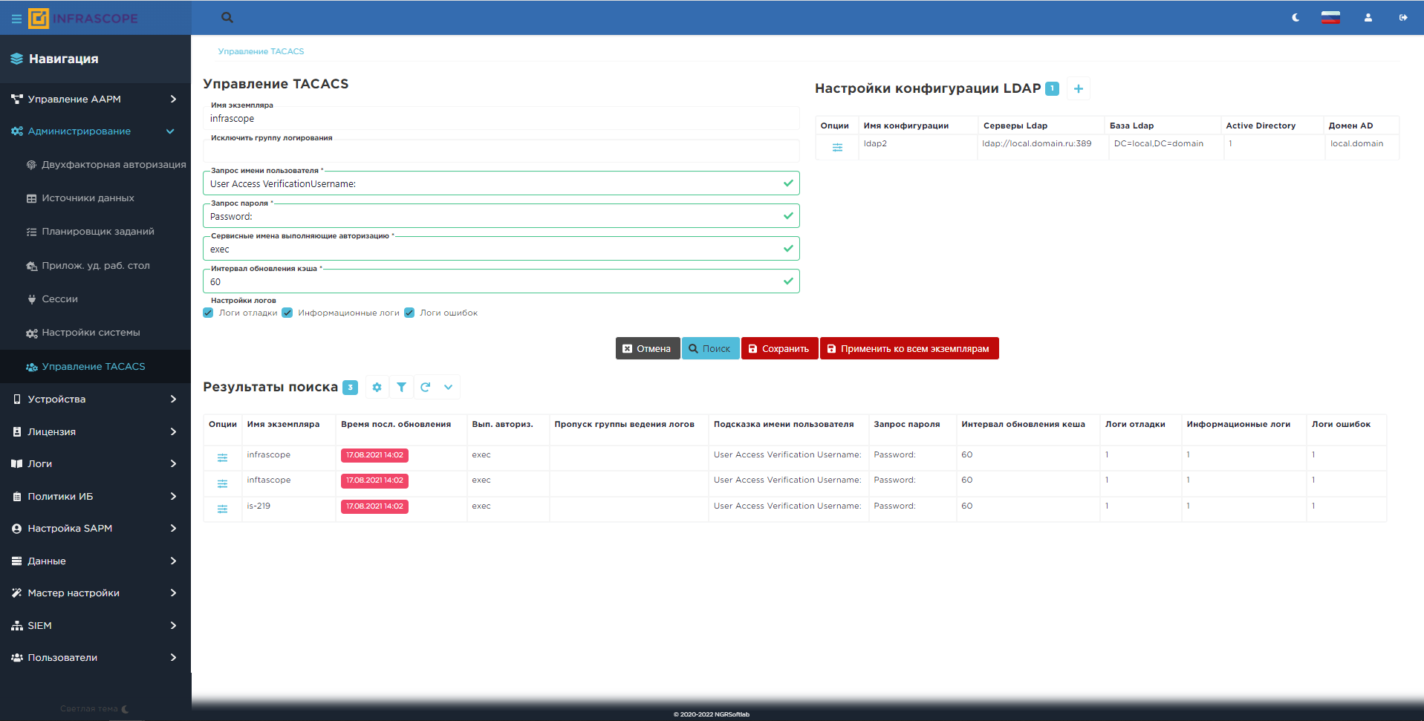Filter search results with funnel icon
Screen dimensions: 1424x721
pos(401,387)
